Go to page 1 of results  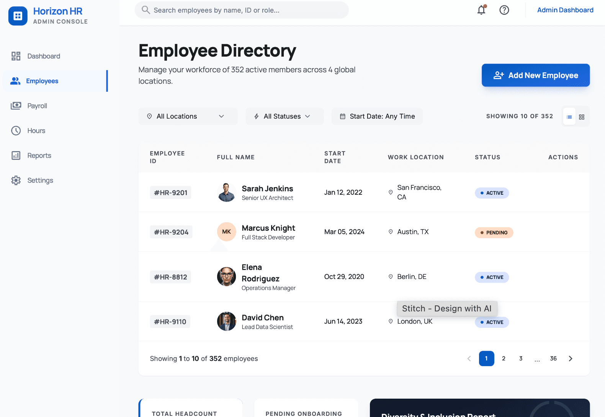[486, 358]
